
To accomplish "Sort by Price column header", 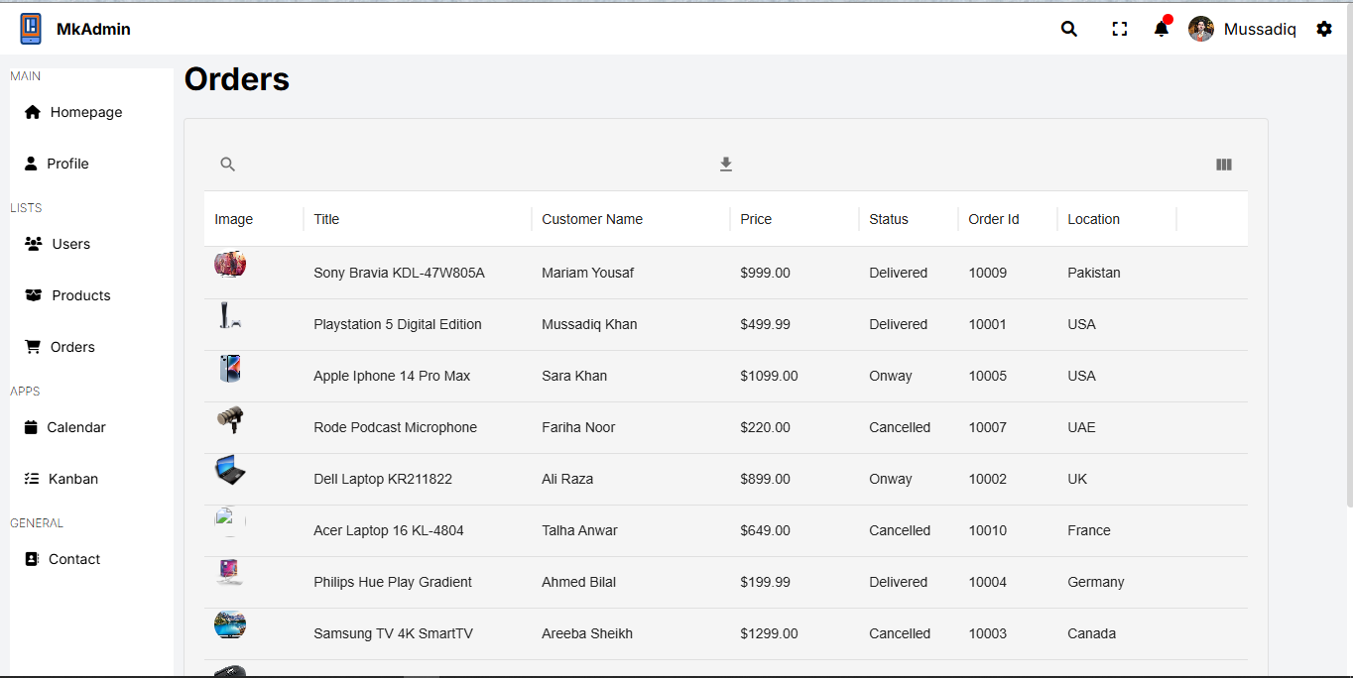I will coord(756,219).
